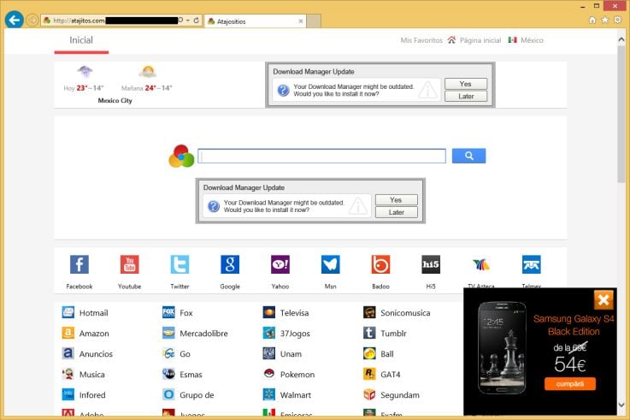The width and height of the screenshot is (630, 420).
Task: Click the page scrollbar down arrow
Action: pyautogui.click(x=621, y=405)
